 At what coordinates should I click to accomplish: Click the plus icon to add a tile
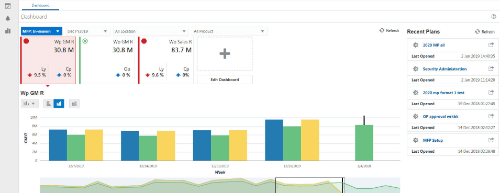(225, 54)
